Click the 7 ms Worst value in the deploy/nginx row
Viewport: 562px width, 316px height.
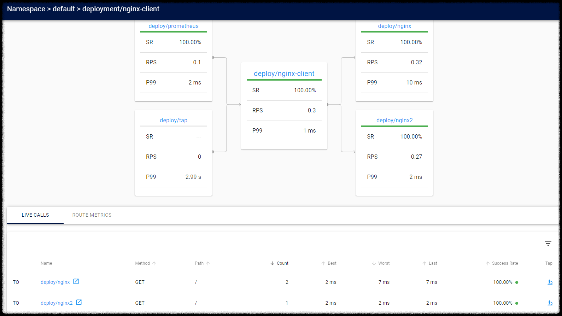coord(384,282)
